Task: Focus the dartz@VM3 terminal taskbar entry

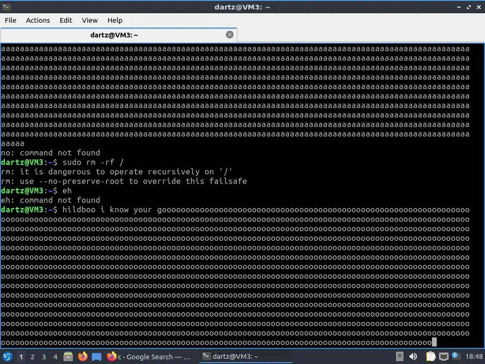Action: [x=246, y=356]
